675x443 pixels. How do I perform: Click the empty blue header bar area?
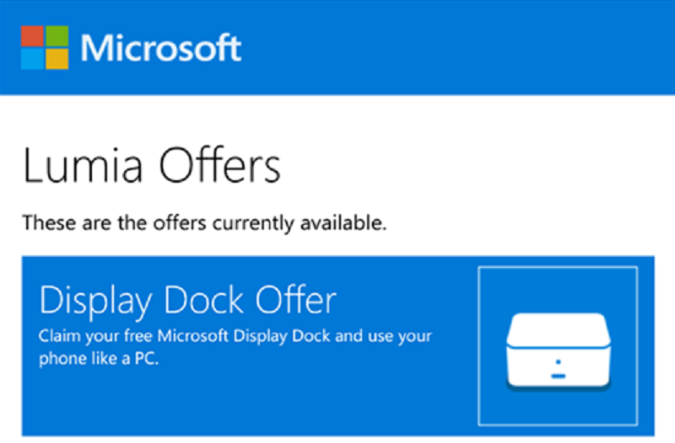tap(456, 47)
